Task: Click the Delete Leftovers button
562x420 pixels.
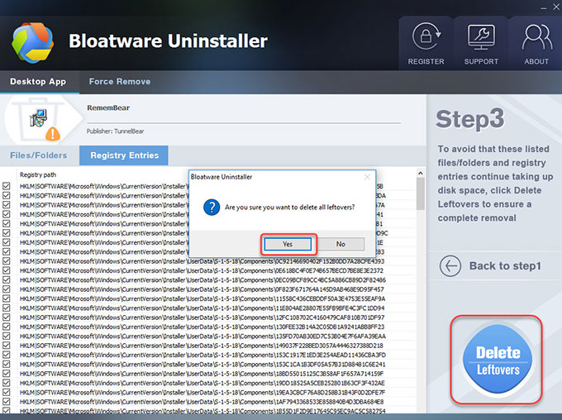Action: pyautogui.click(x=498, y=360)
